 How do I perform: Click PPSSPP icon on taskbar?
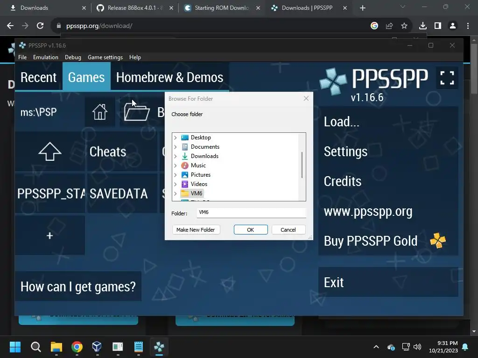(x=159, y=347)
